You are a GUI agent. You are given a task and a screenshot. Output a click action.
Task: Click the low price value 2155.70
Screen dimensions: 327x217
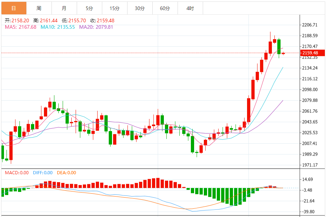(x=77, y=20)
